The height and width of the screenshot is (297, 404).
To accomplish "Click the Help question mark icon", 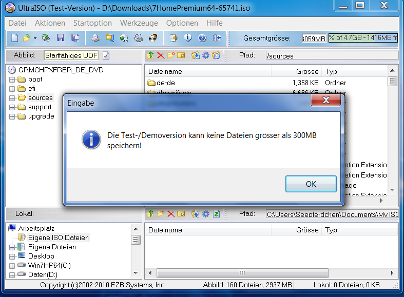I will click(x=202, y=38).
